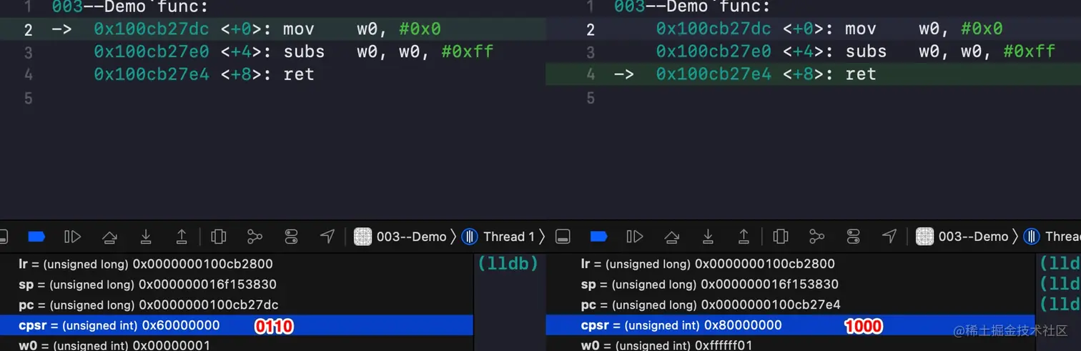The height and width of the screenshot is (351, 1081).
Task: Open view hierarchy debugger in left bar
Action: coord(219,236)
